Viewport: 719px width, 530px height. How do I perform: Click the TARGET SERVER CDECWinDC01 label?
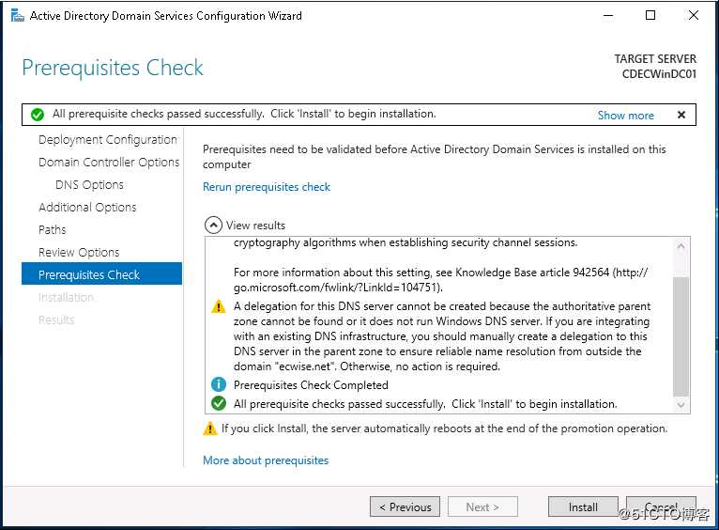pos(655,67)
